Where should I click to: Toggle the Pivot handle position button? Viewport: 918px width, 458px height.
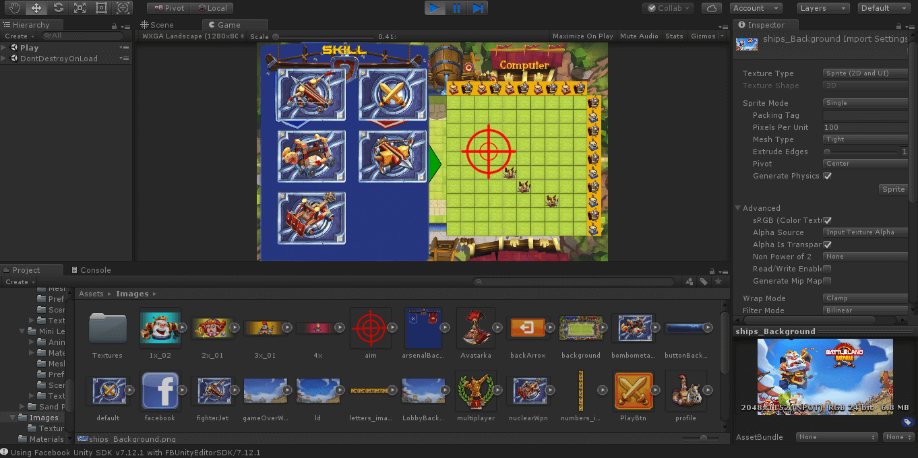(169, 8)
